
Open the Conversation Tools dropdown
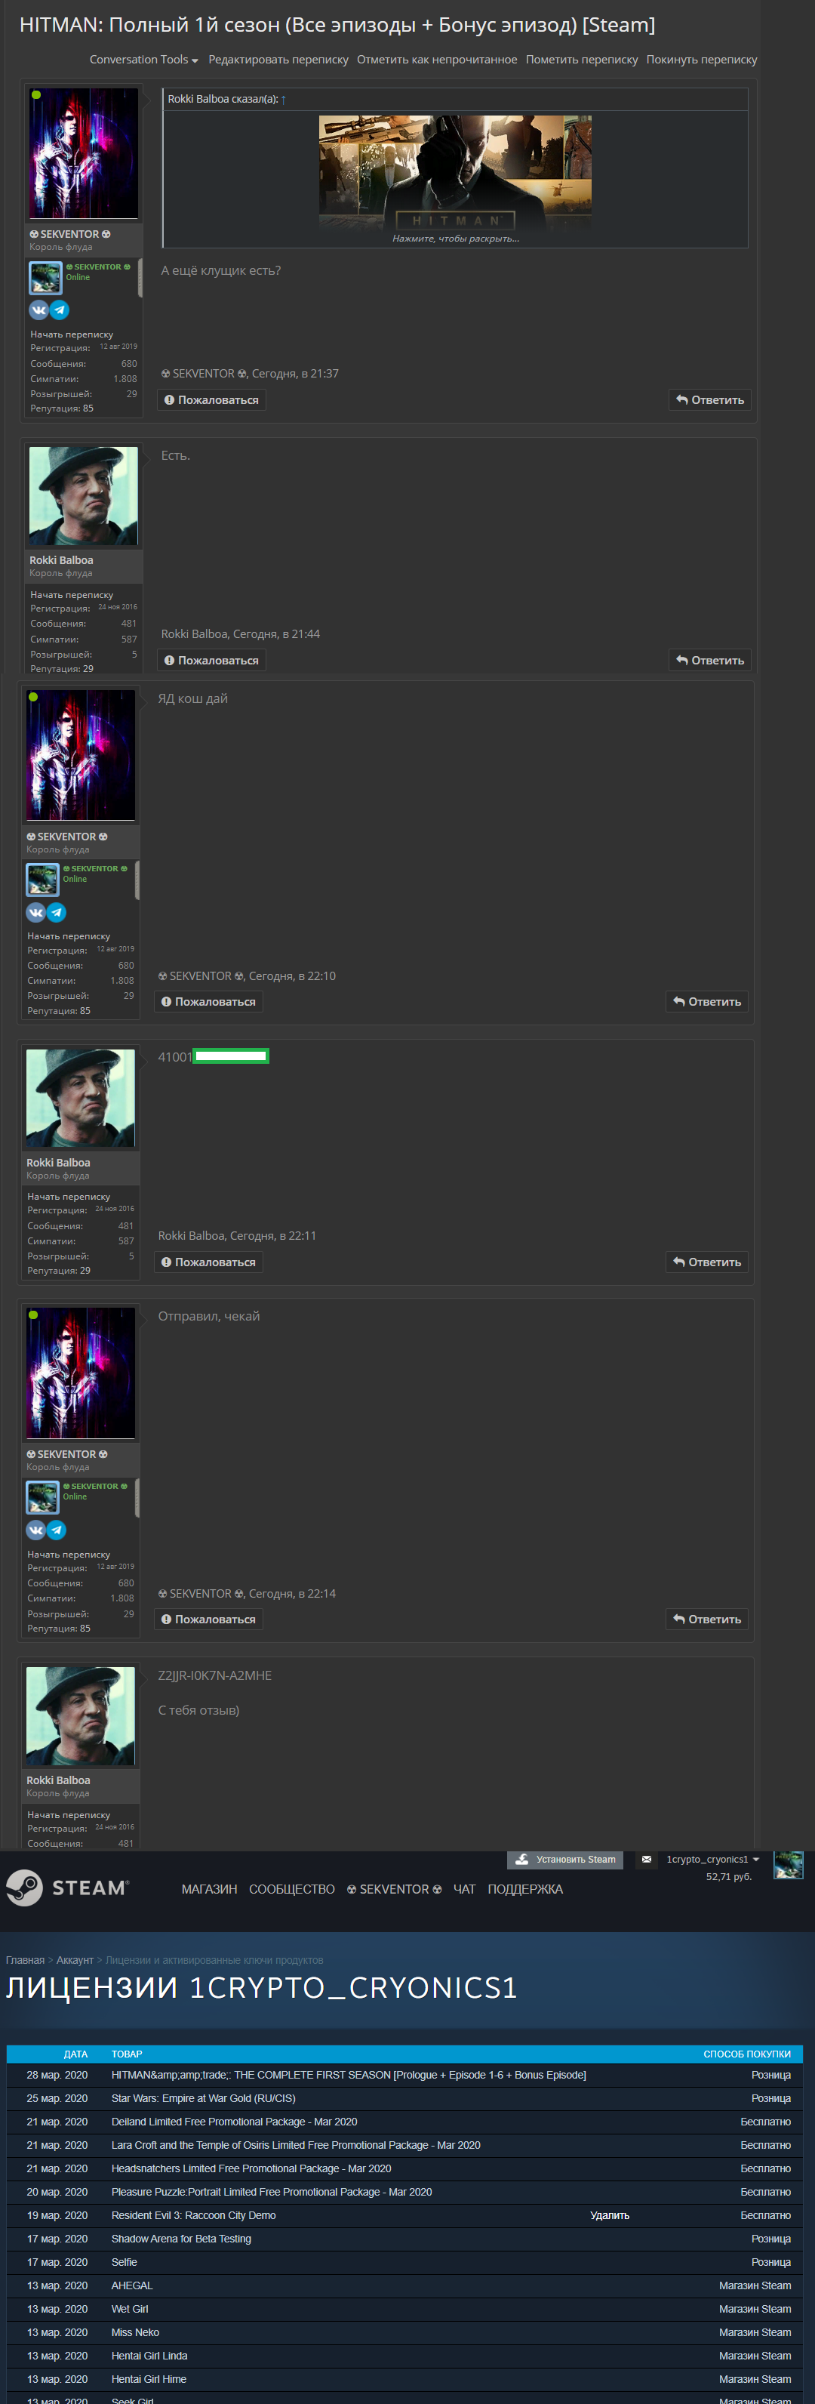tap(143, 60)
